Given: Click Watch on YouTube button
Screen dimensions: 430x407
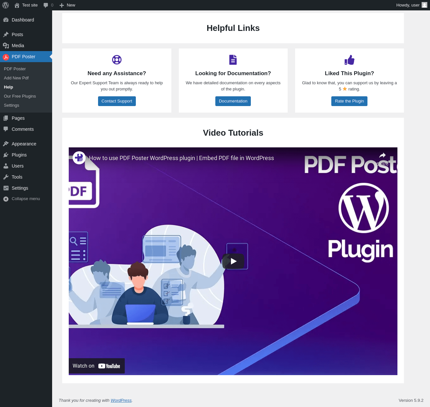Looking at the screenshot, I should coord(97,366).
